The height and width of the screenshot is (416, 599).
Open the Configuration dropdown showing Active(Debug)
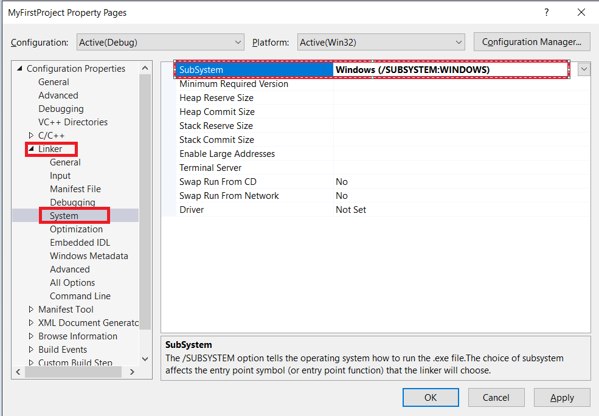point(160,43)
